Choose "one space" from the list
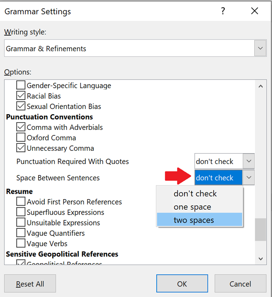 pos(192,207)
